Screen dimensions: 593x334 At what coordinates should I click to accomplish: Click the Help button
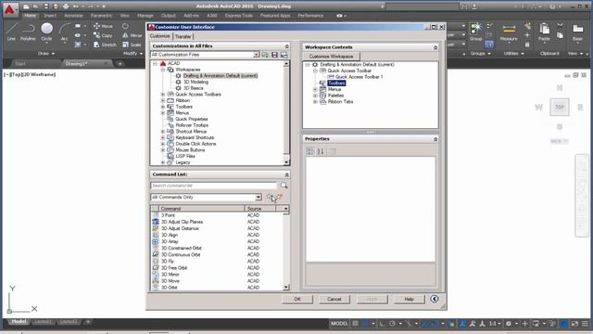(410, 299)
